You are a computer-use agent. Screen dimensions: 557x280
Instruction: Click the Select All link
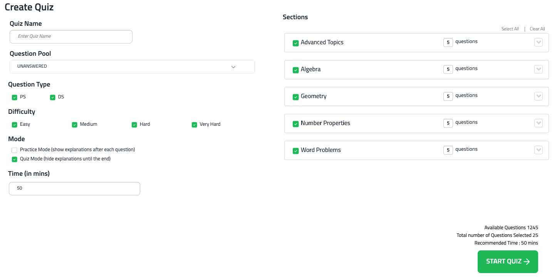point(510,29)
